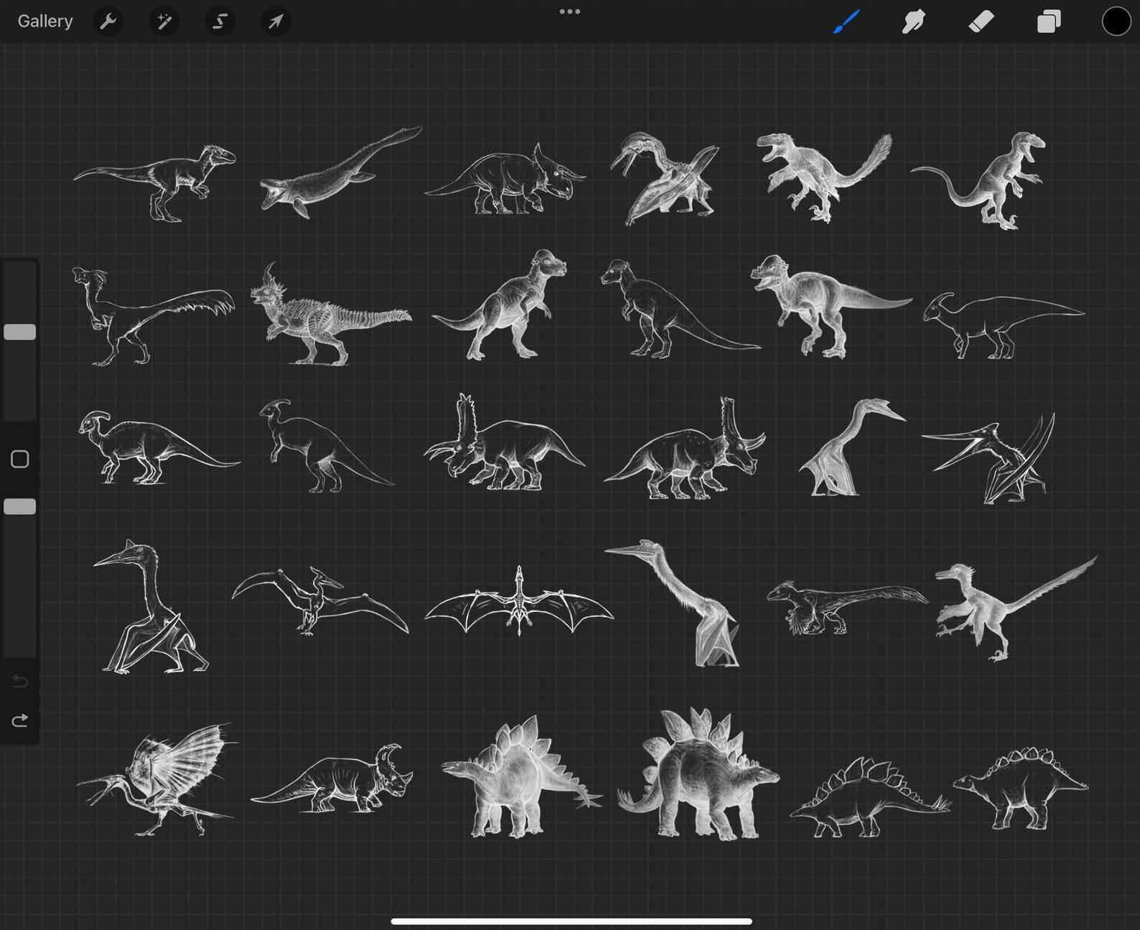Activate the Selection tool
This screenshot has height=930, width=1140.
pos(220,22)
